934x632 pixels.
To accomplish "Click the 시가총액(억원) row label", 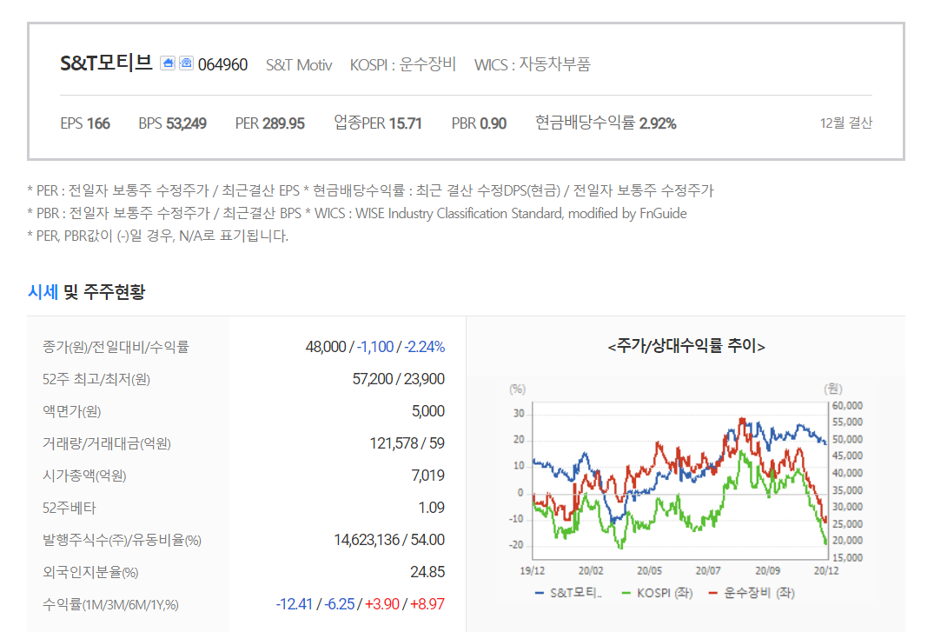I will tap(84, 476).
